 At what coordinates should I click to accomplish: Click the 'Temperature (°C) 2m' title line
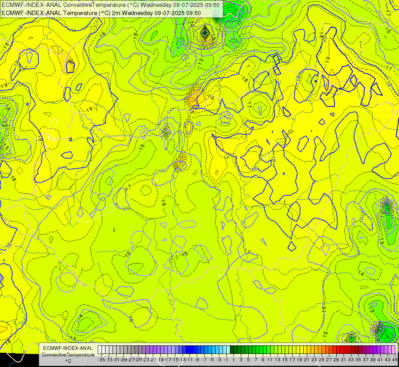[101, 13]
